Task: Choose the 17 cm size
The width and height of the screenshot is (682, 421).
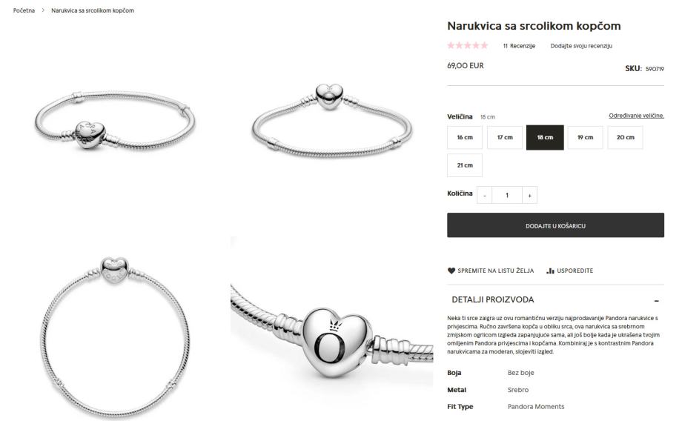Action: [505, 137]
